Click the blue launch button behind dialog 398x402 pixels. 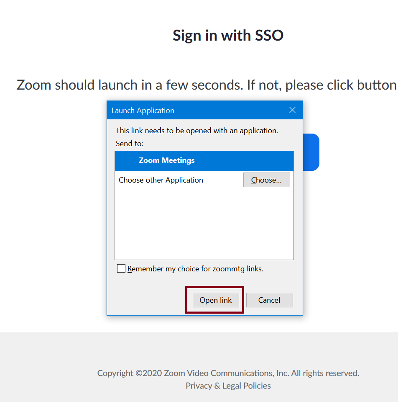[311, 152]
